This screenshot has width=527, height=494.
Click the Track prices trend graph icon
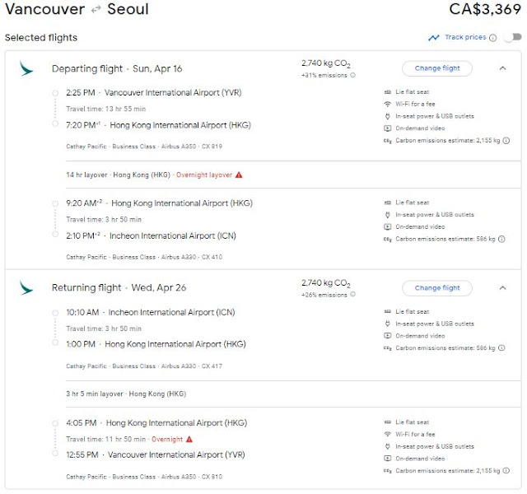(434, 38)
